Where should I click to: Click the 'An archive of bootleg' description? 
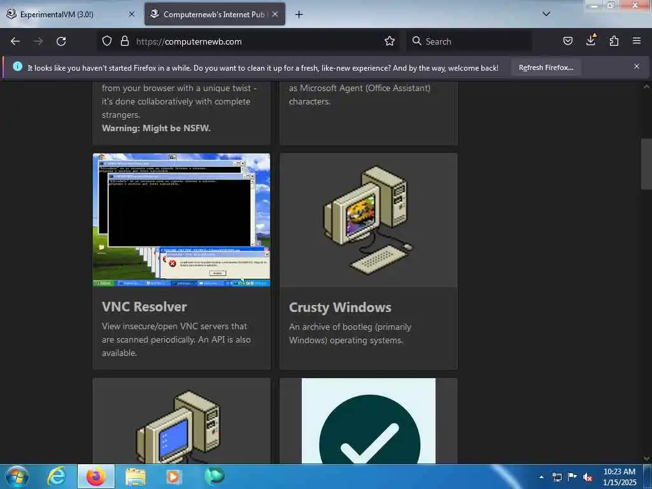point(350,334)
